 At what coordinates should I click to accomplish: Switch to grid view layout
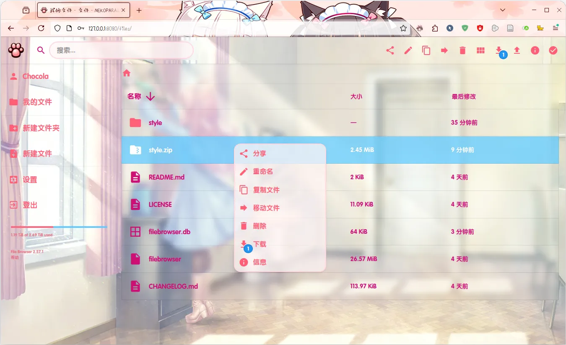(480, 50)
